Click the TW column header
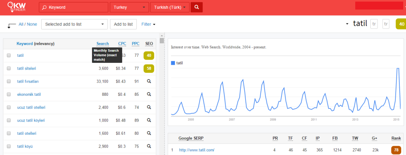The width and height of the screenshot is (406, 155). [355, 138]
